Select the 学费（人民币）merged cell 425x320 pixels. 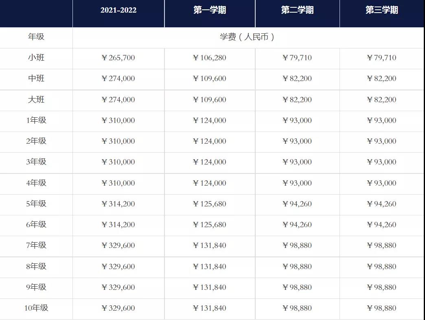pyautogui.click(x=248, y=37)
